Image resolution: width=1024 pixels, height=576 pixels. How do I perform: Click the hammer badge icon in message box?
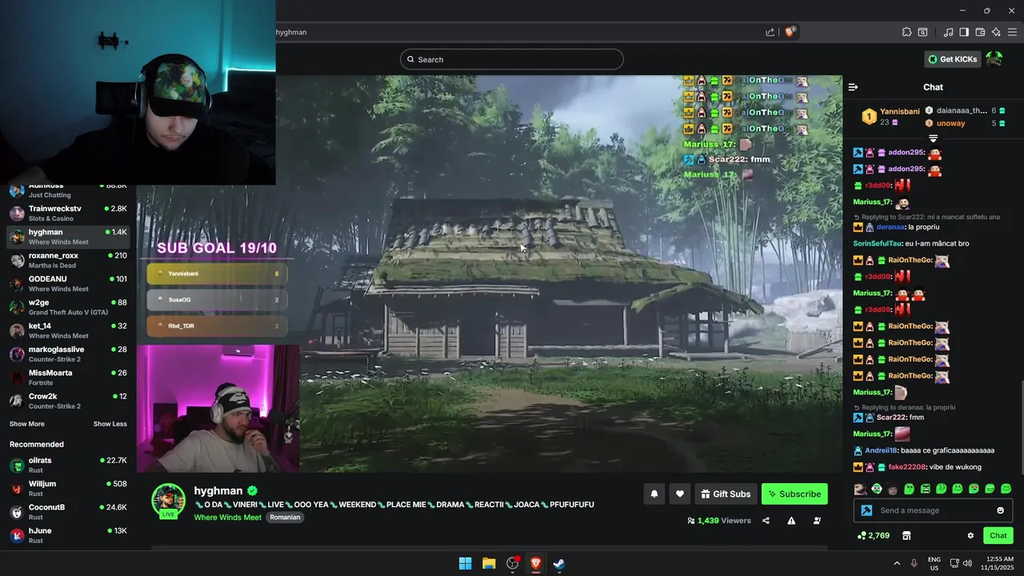coord(866,510)
